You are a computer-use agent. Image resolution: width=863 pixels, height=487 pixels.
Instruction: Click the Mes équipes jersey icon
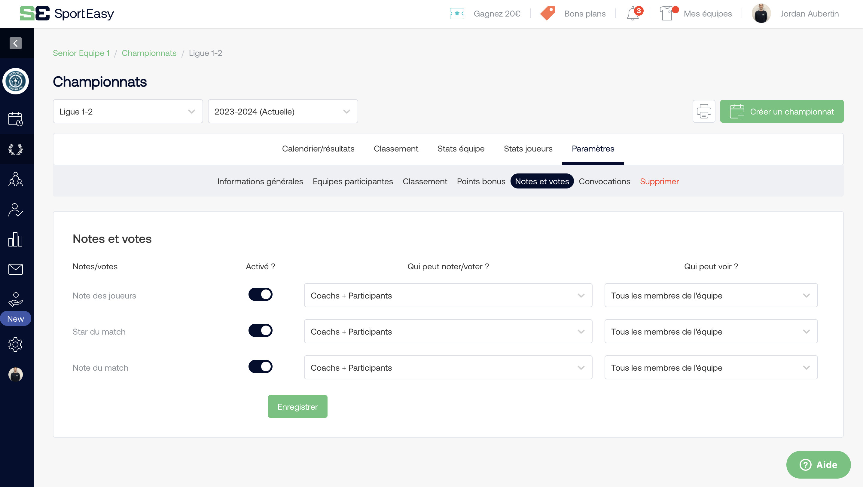(x=667, y=14)
